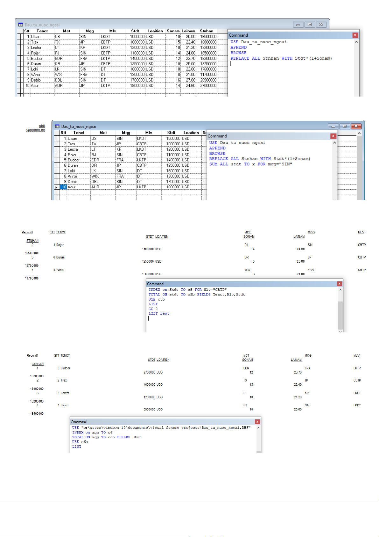Click the Stnhan cell 28900000 for Deblo

tap(208, 80)
